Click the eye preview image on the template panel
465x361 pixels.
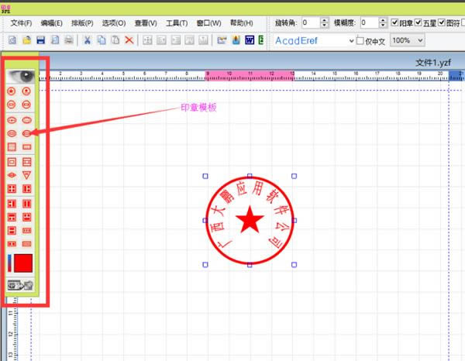[21, 77]
